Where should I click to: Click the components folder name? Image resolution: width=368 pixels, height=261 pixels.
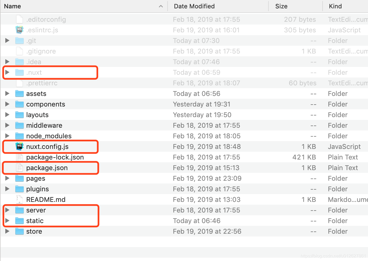(x=46, y=104)
